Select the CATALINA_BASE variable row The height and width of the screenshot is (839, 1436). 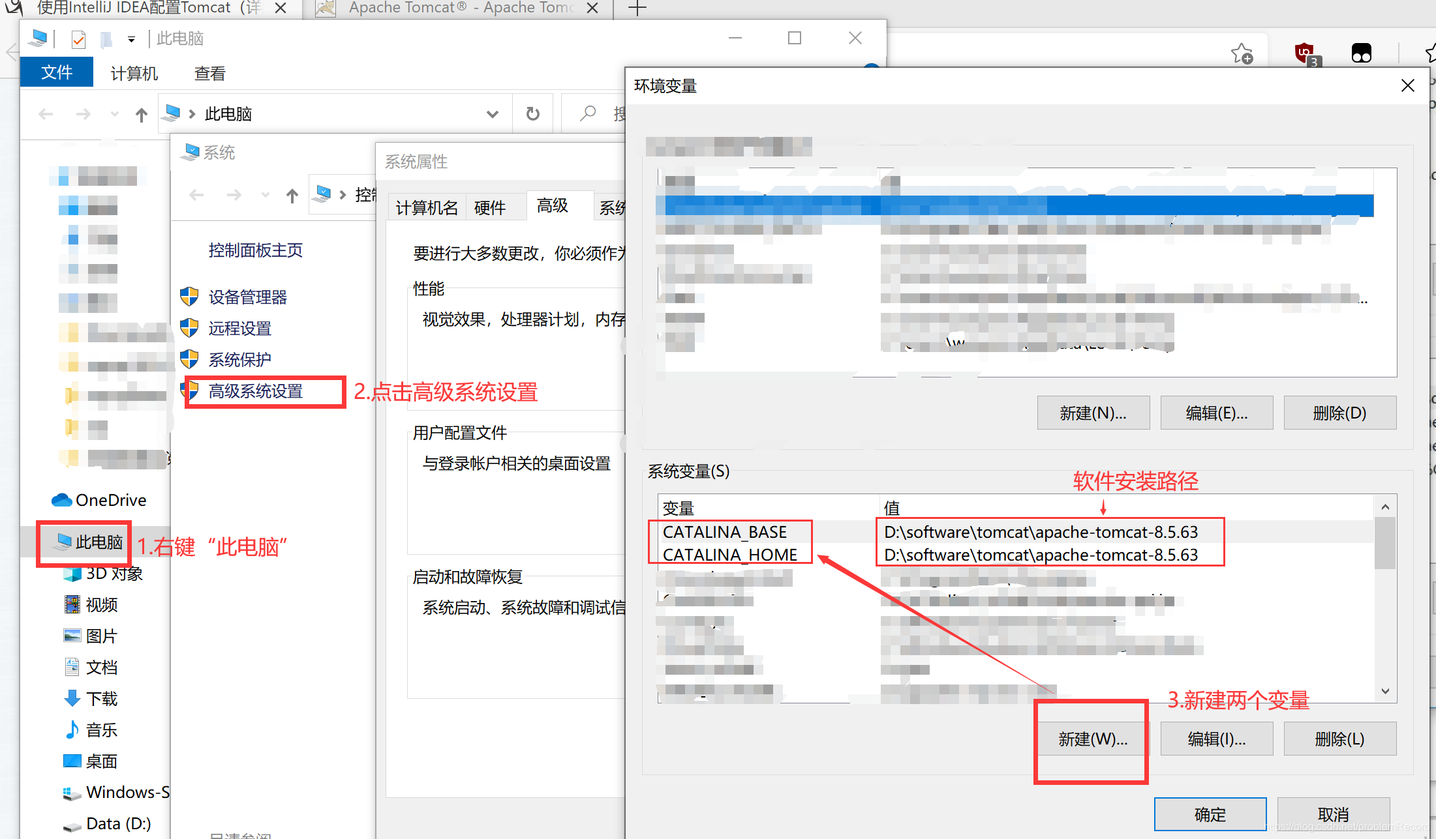[x=725, y=532]
